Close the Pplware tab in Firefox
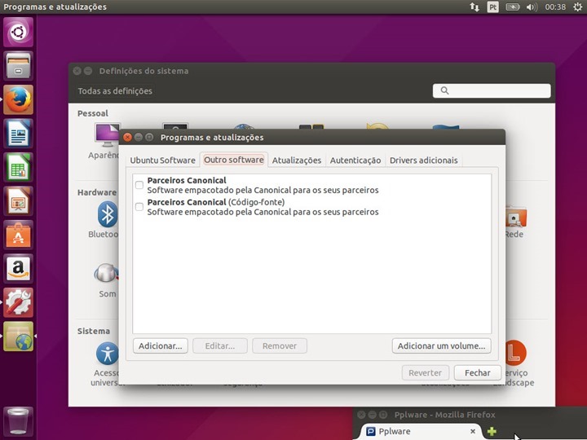 tap(473, 431)
